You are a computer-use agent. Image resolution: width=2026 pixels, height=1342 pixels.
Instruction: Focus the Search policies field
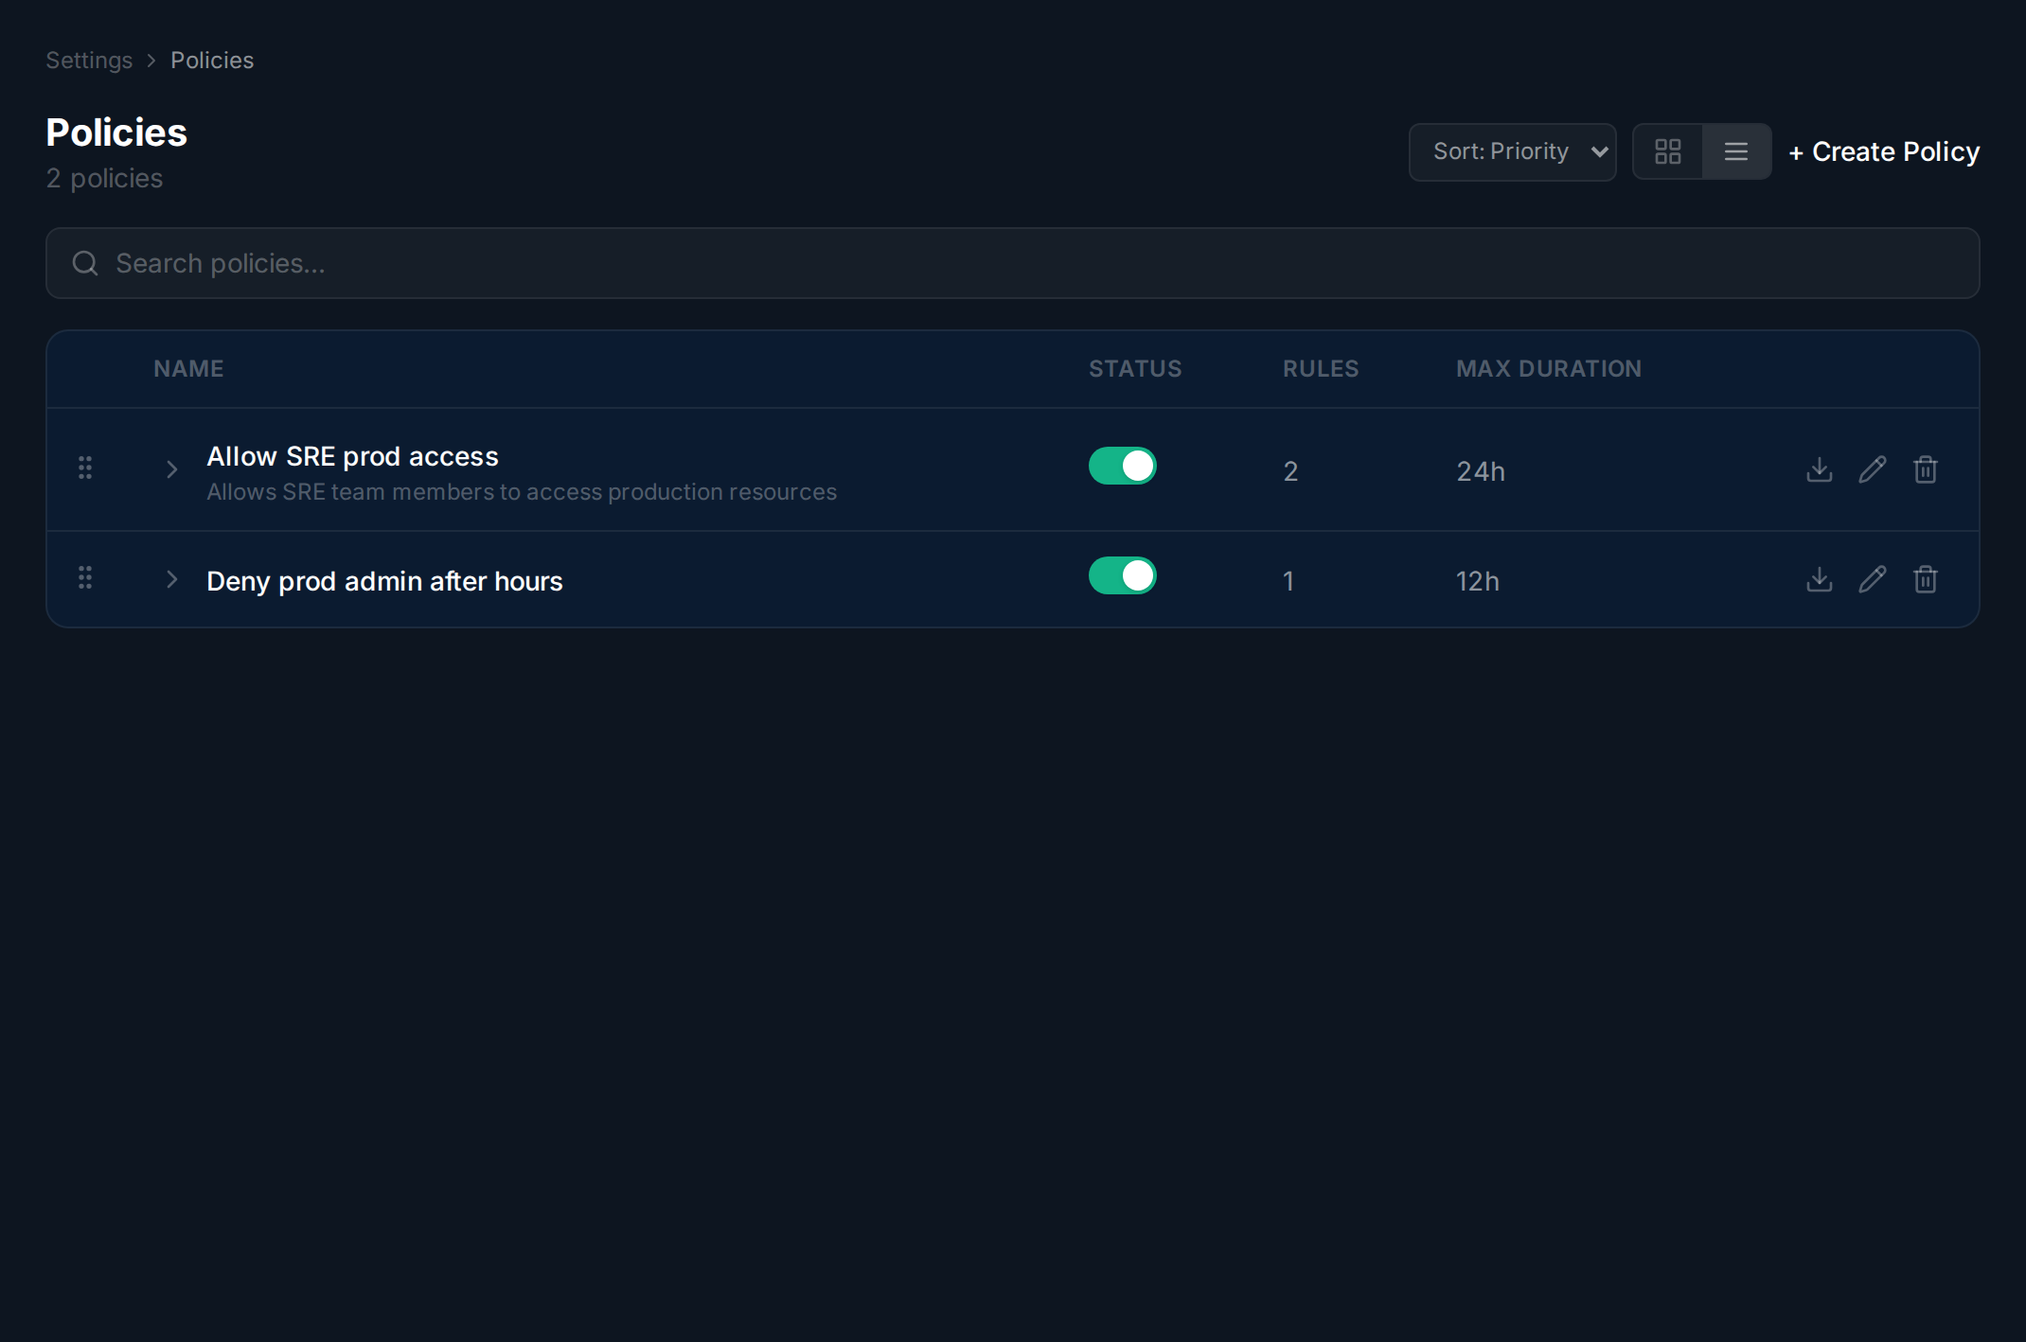[x=1013, y=263]
